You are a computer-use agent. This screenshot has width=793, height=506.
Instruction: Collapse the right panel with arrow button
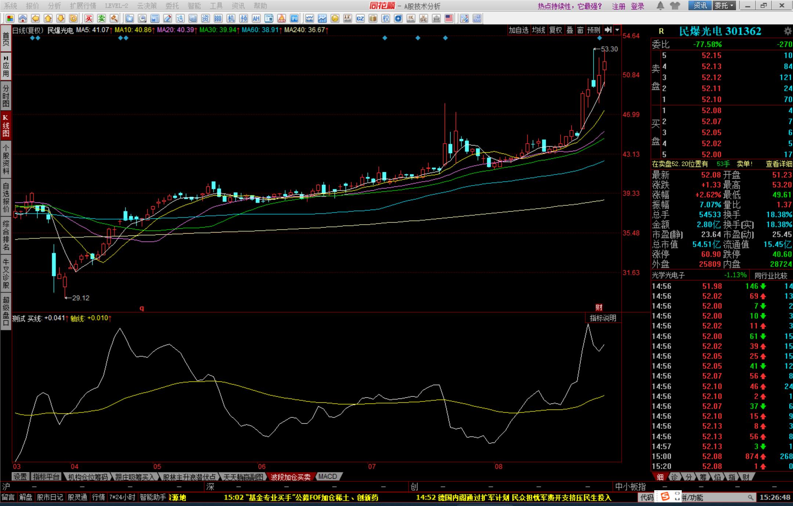click(608, 30)
